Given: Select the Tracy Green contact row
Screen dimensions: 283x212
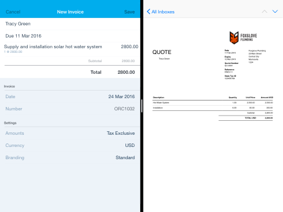Looking at the screenshot, I should [70, 24].
